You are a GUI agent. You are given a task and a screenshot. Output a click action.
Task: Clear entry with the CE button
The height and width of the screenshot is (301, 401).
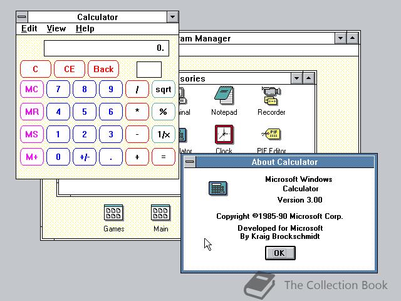[x=70, y=69]
